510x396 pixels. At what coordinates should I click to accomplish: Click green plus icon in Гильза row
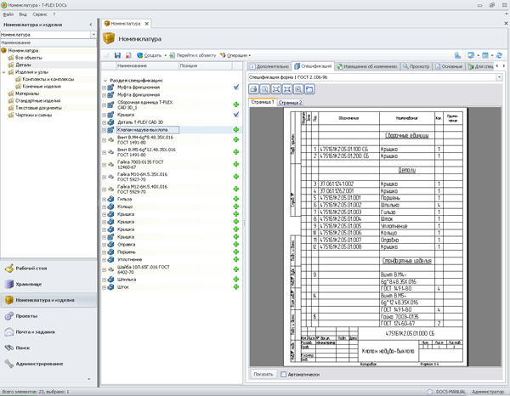(x=236, y=199)
